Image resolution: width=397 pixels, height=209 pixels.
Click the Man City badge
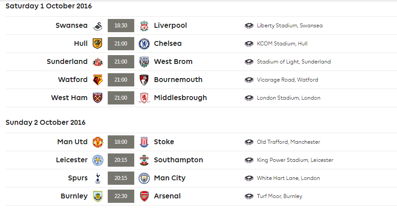144,178
